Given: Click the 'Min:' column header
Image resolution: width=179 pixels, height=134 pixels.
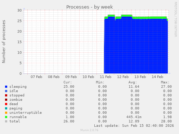Looking at the screenshot, I should click(x=100, y=82).
